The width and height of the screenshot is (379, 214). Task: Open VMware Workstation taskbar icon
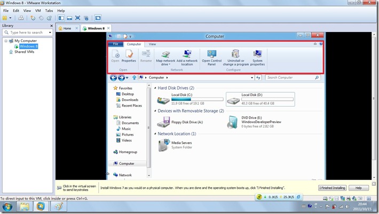pyautogui.click(x=41, y=207)
